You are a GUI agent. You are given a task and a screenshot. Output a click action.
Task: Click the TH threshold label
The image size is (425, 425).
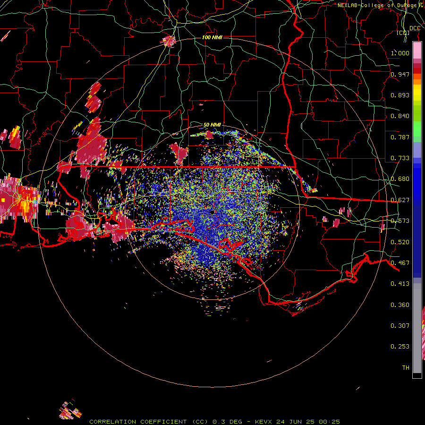406,368
